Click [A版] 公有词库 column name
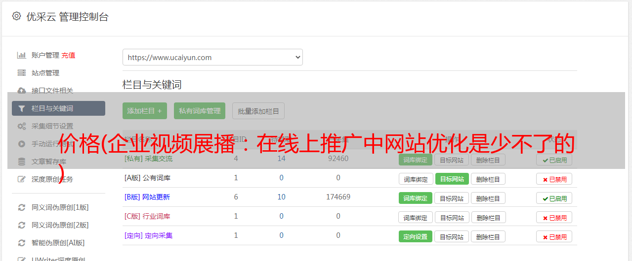 click(x=147, y=178)
